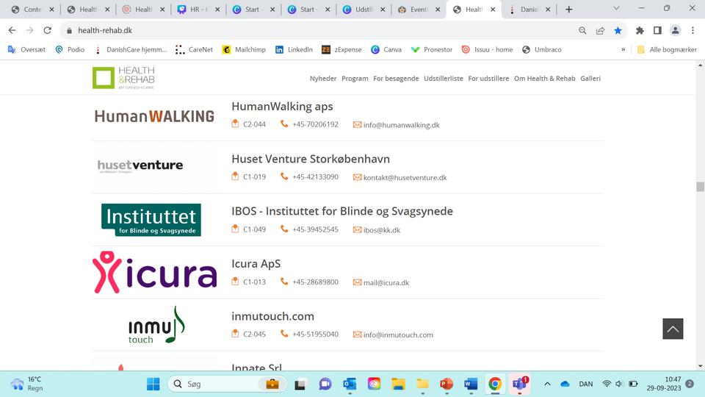Open the Galleri menu item

click(x=590, y=79)
